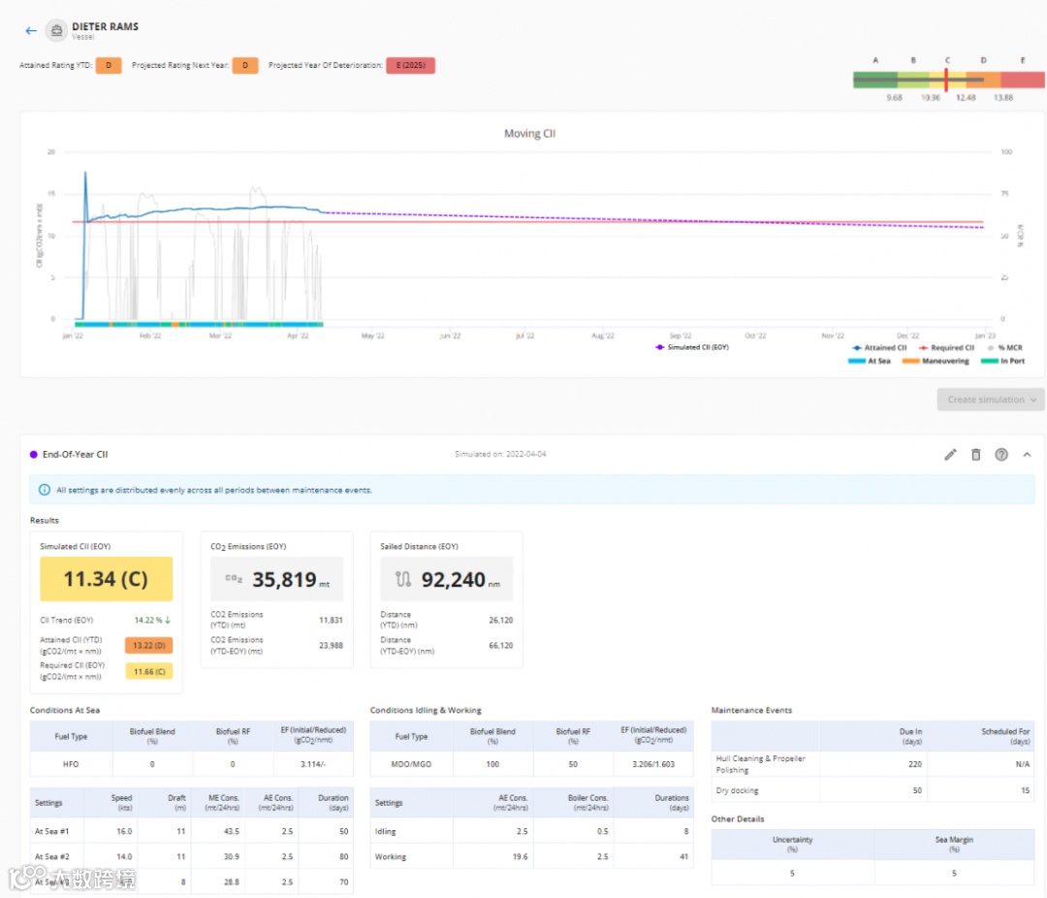Click the 11,831 CO2 emissions YTD value

[x=331, y=620]
